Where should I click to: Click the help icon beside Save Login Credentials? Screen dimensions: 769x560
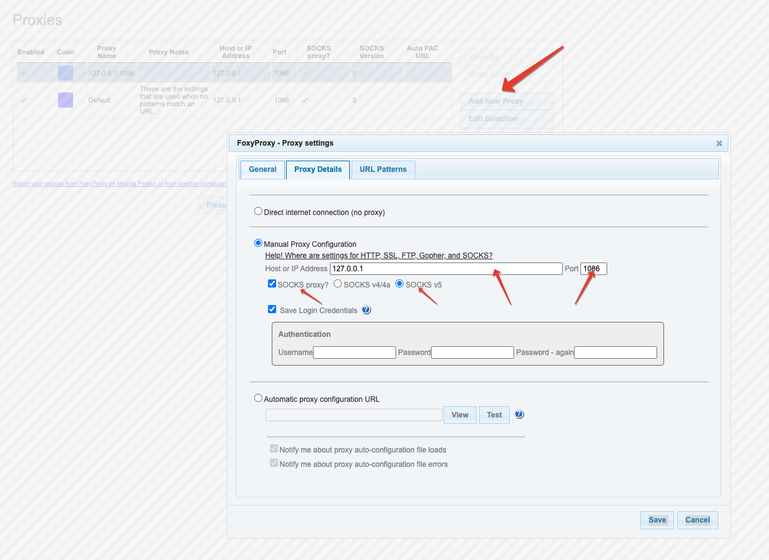point(367,310)
